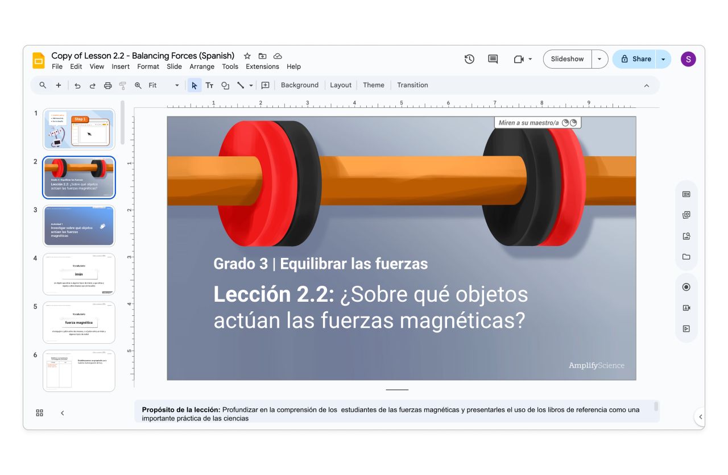Expand the Slideshow dropdown arrow
Image resolution: width=728 pixels, height=475 pixels.
599,59
